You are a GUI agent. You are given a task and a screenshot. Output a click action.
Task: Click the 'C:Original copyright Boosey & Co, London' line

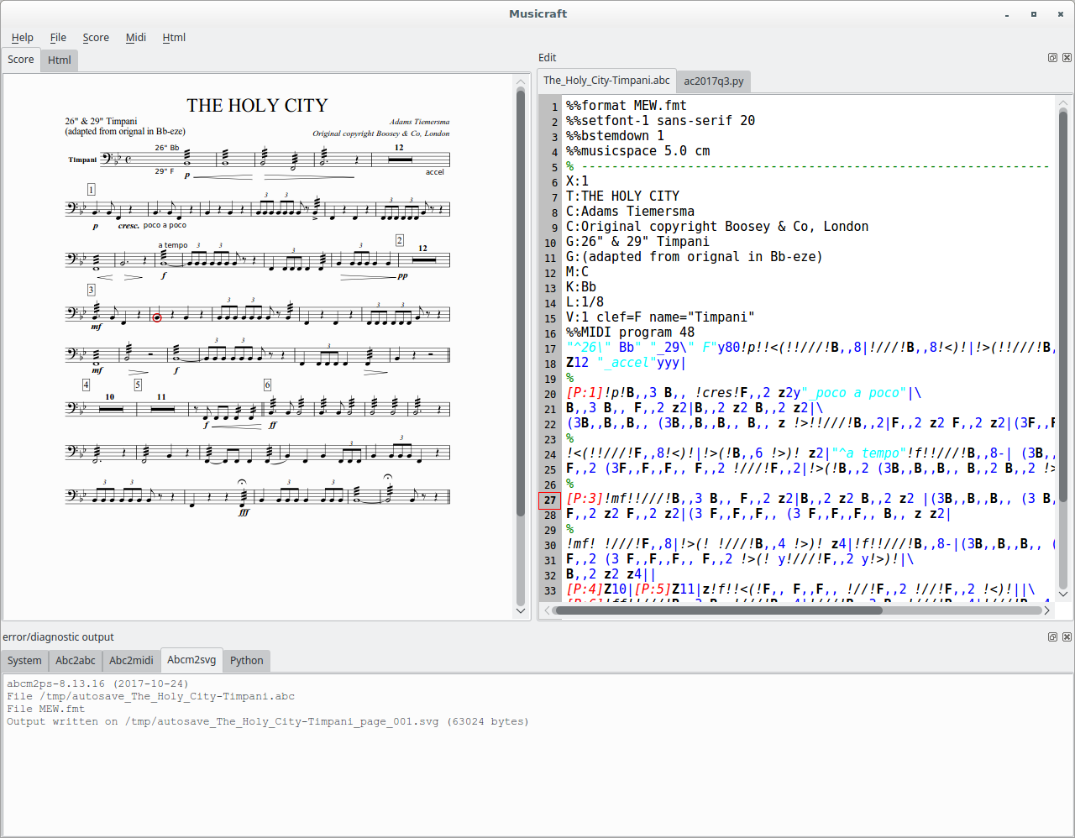pyautogui.click(x=717, y=227)
